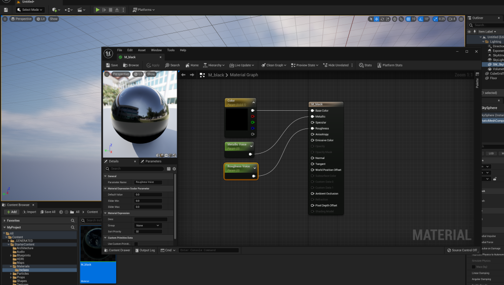The width and height of the screenshot is (504, 285).
Task: Click the Home button in material editor
Action: click(192, 65)
